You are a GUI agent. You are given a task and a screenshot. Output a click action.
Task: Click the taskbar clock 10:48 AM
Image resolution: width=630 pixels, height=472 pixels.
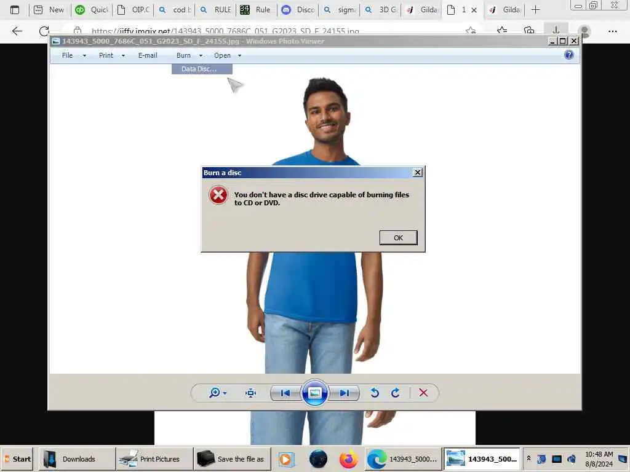599,454
